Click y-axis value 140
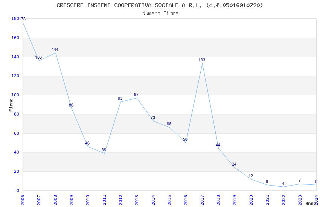The height and width of the screenshot is (207, 320). pos(15,57)
